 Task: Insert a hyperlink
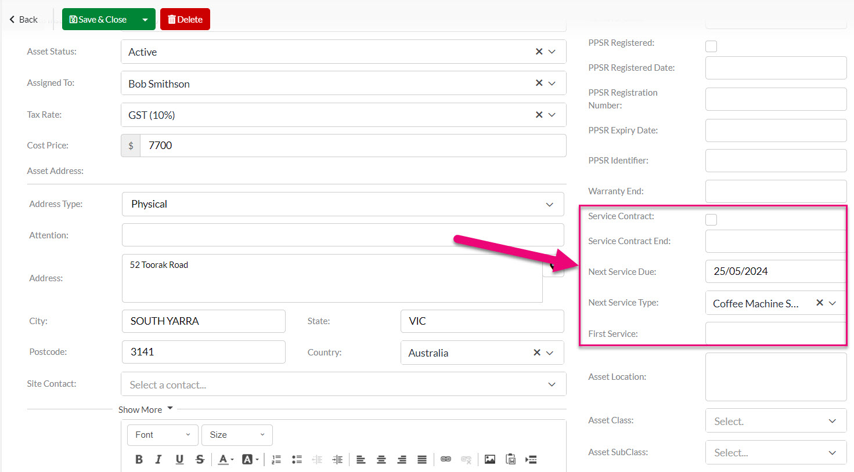point(446,459)
